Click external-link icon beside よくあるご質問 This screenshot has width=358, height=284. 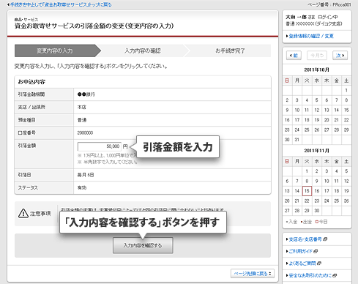(x=319, y=264)
